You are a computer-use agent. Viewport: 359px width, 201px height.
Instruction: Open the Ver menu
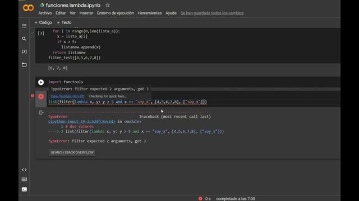point(72,13)
